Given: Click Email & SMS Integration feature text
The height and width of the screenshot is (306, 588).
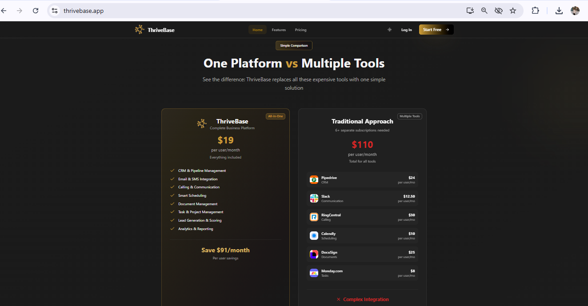Looking at the screenshot, I should pos(198,179).
